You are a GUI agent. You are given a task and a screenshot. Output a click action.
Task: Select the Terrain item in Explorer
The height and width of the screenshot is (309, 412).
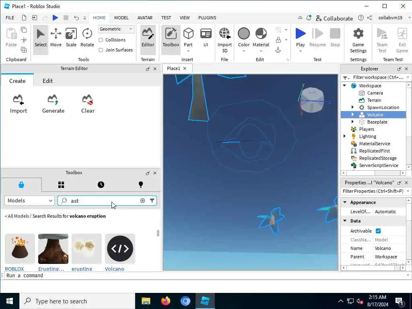[374, 100]
